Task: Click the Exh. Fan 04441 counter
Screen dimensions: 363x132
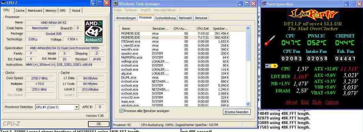Action: pos(345,59)
